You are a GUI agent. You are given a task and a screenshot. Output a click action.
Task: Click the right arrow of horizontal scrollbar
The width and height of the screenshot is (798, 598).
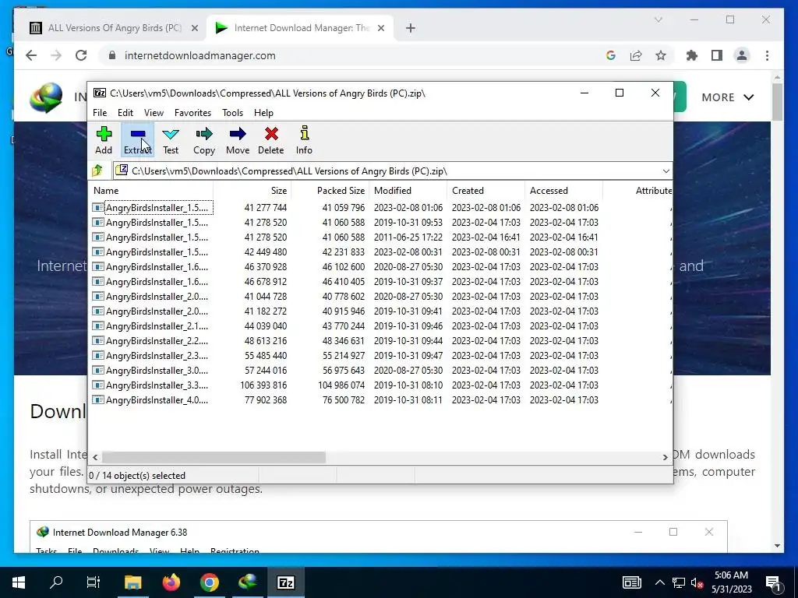coord(665,457)
